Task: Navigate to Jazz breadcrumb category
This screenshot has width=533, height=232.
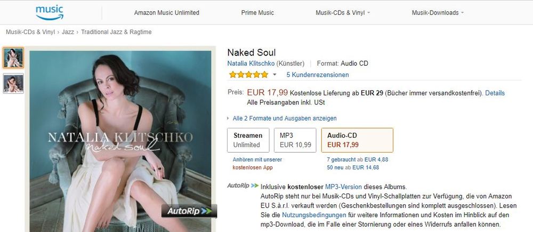Action: (68, 32)
